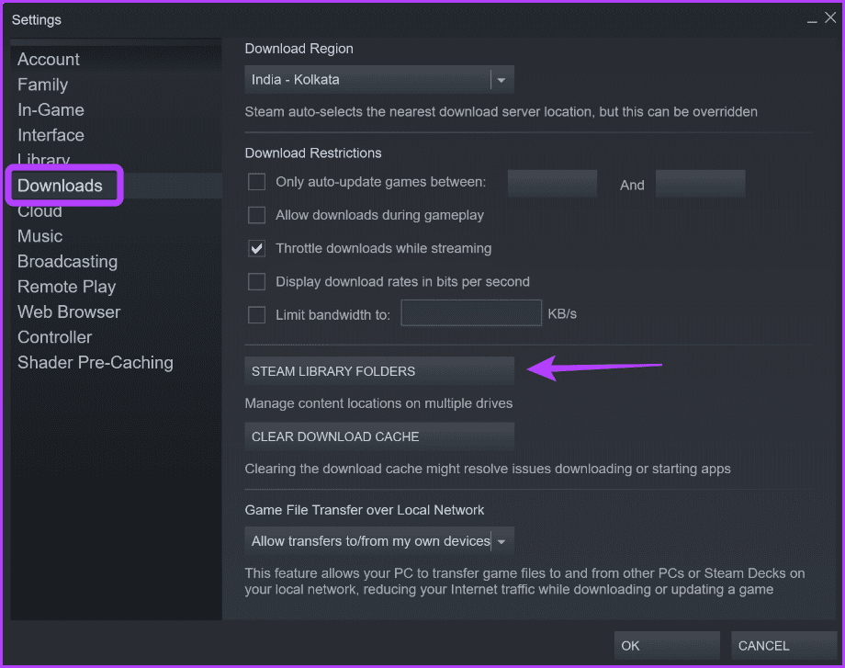
Task: Select Remote Play in the sidebar
Action: pos(66,287)
